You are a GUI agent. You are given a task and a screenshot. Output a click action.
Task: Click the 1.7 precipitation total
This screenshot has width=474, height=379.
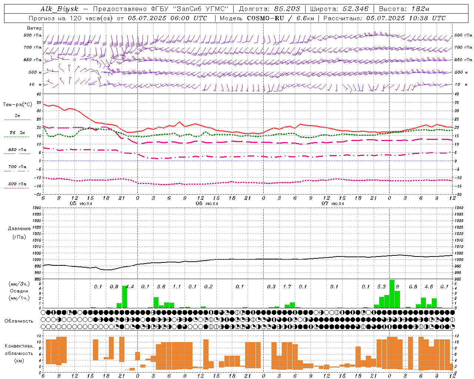tap(287, 286)
